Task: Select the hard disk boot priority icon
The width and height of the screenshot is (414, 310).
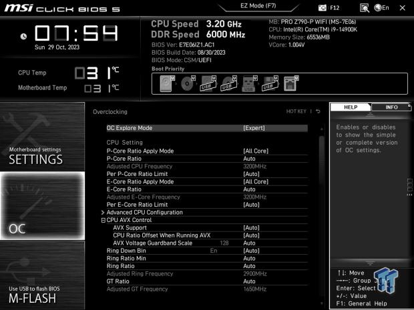Action: [x=167, y=83]
